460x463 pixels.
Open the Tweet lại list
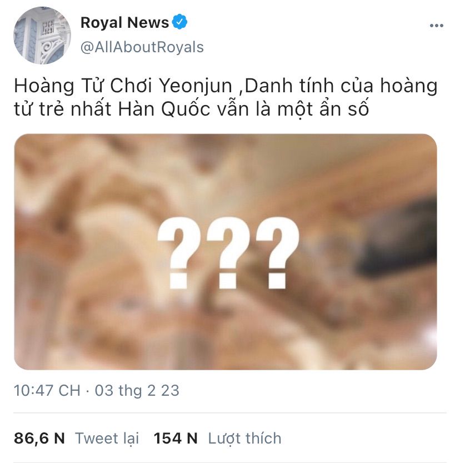[x=107, y=438]
